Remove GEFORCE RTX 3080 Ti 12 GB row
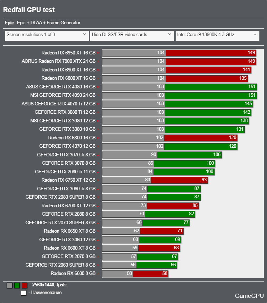The width and height of the screenshot is (267, 303). click(98, 113)
